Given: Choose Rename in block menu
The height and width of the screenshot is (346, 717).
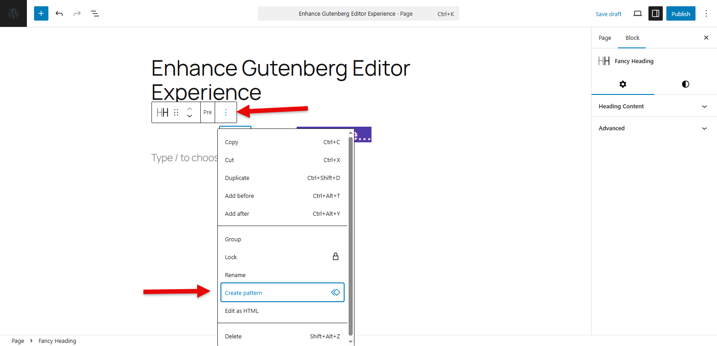Looking at the screenshot, I should tap(282, 275).
